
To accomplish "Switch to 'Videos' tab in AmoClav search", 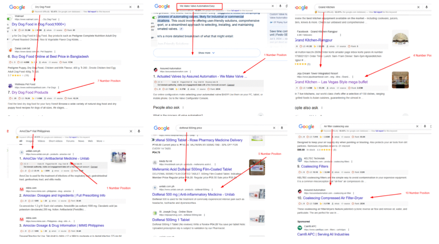I will point(41,141).
